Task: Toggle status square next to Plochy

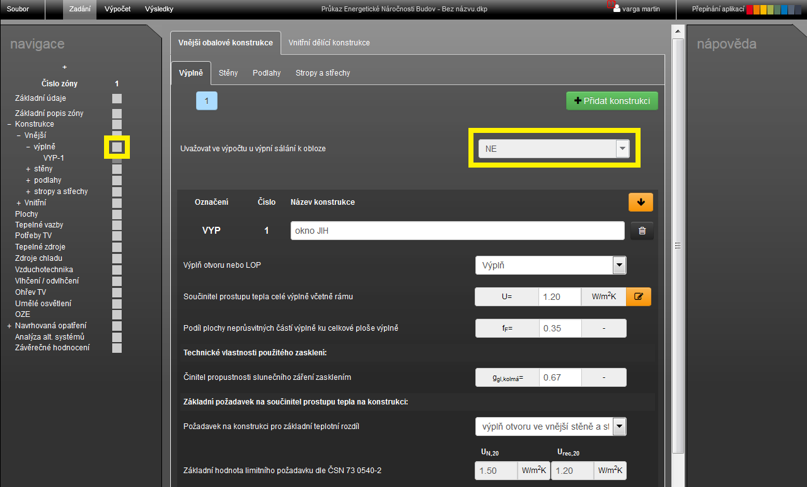Action: tap(117, 214)
